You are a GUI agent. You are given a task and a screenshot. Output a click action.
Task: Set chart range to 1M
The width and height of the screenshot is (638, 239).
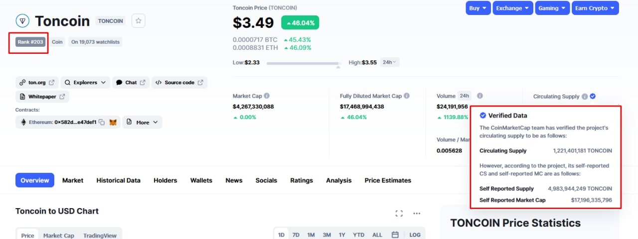tap(311, 235)
